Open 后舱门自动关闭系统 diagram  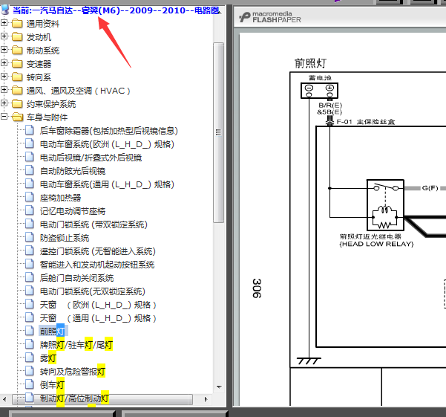(76, 278)
